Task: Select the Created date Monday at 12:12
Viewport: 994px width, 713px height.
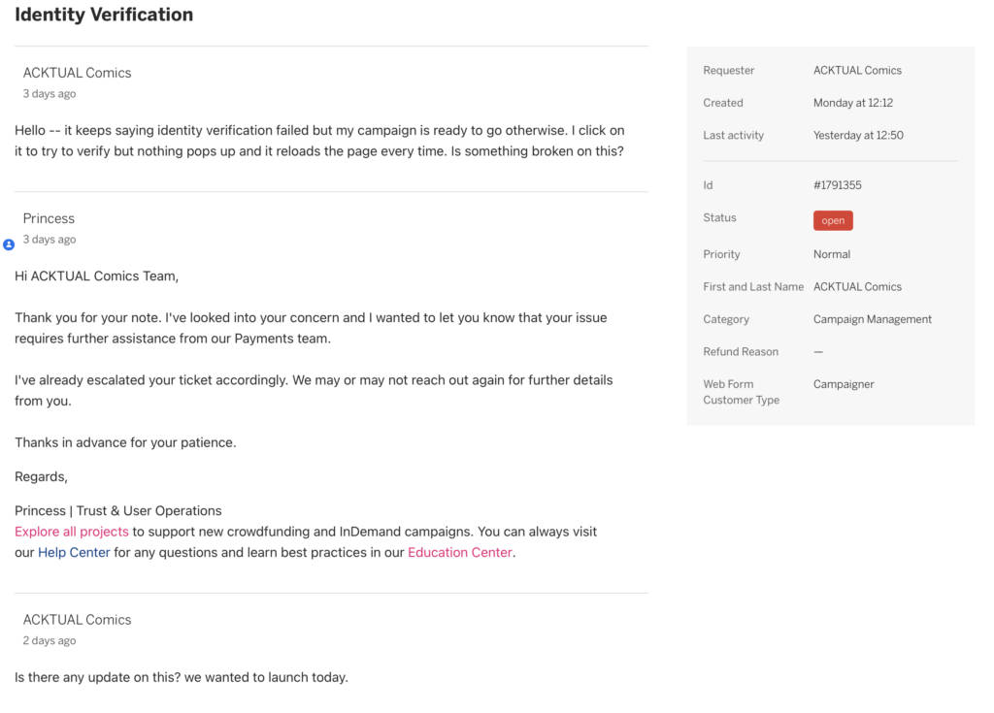Action: pyautogui.click(x=852, y=103)
